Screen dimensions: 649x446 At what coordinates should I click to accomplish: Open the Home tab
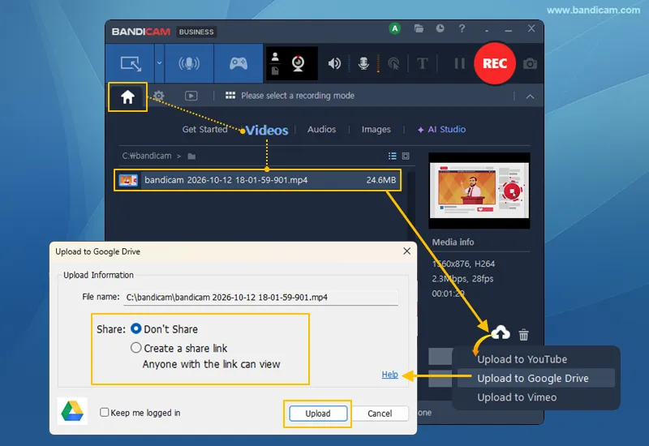[x=127, y=96]
